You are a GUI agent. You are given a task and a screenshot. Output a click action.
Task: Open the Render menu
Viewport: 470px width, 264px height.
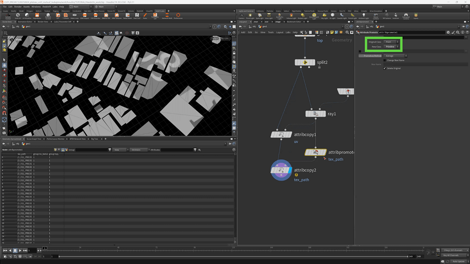click(x=17, y=7)
